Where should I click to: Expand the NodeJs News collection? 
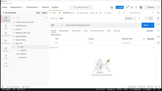[x=13, y=40]
